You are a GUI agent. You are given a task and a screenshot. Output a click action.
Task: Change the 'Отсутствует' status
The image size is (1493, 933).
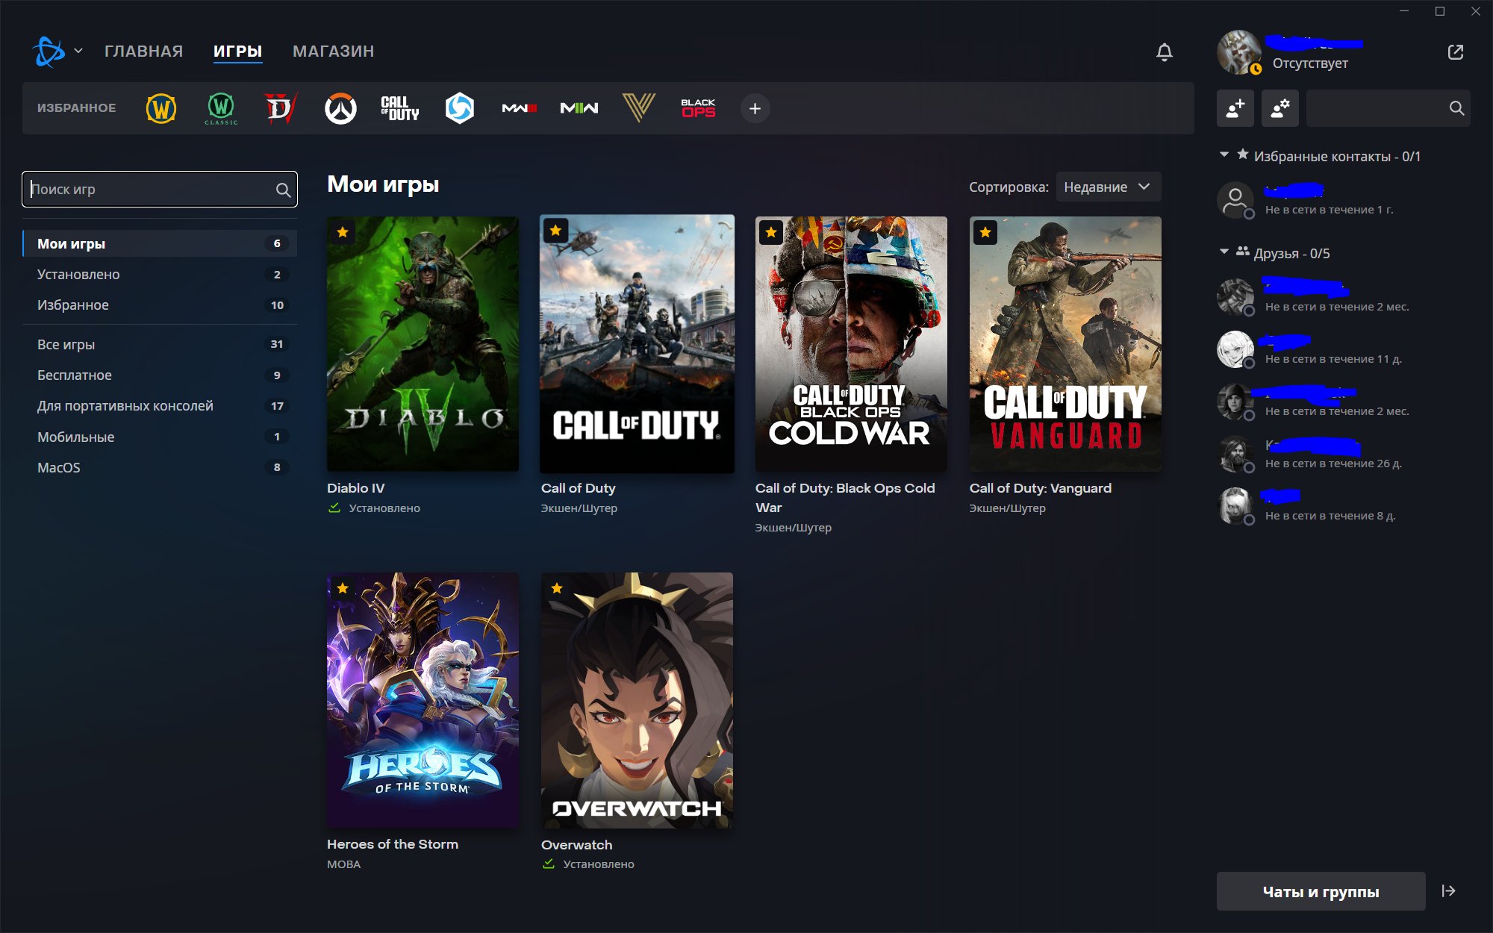(1310, 63)
